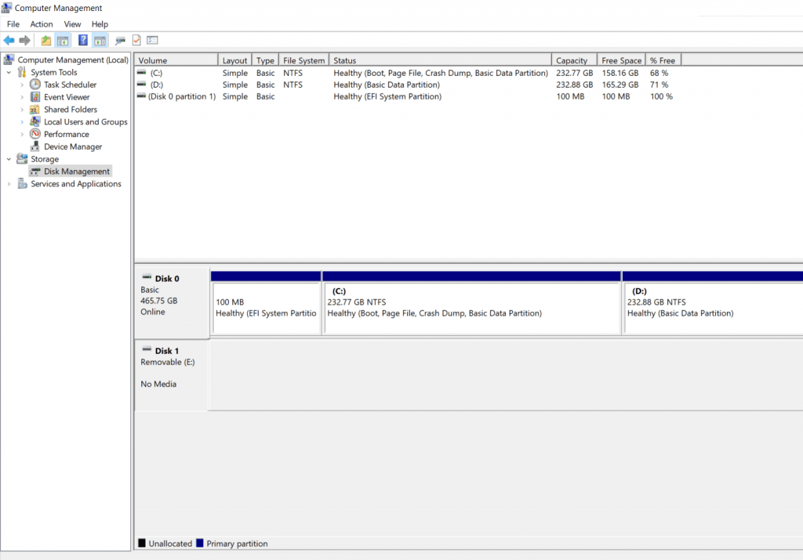This screenshot has height=560, width=803.
Task: Click the Primary partition legend color swatch
Action: 202,543
